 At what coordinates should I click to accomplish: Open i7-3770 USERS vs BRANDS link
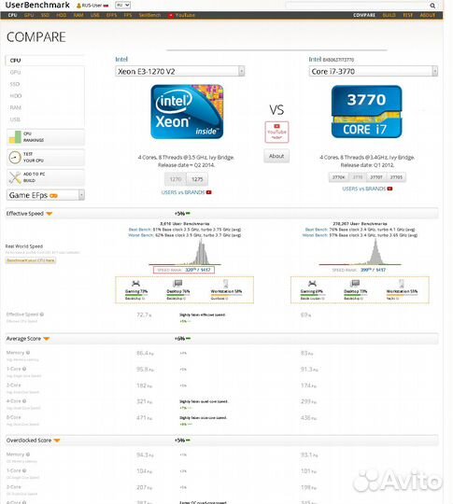pyautogui.click(x=364, y=189)
